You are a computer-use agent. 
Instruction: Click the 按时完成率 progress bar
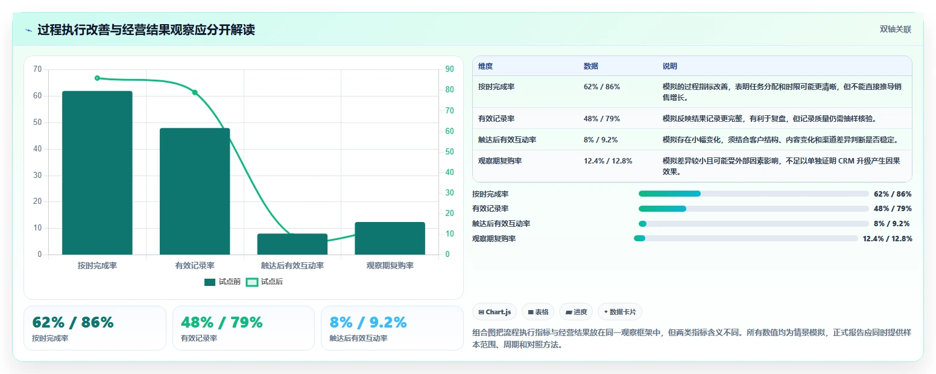[754, 194]
